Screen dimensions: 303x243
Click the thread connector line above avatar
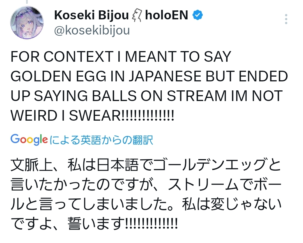coord(27,2)
